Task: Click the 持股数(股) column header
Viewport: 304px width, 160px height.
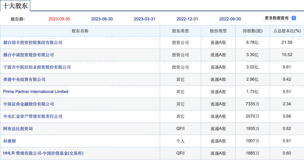Action: tap(252, 31)
